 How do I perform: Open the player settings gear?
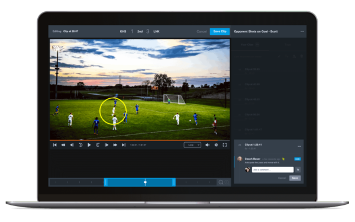(x=216, y=145)
